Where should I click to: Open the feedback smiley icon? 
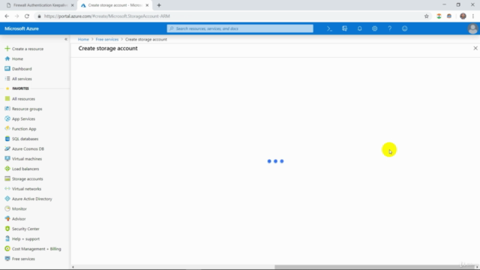pos(404,28)
